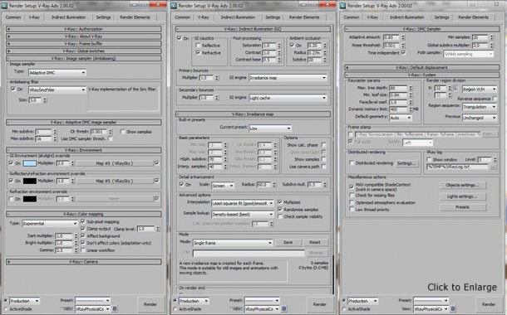Collapse the V-Ray Irradiance map rollout
The height and width of the screenshot is (315, 507).
tap(253, 114)
